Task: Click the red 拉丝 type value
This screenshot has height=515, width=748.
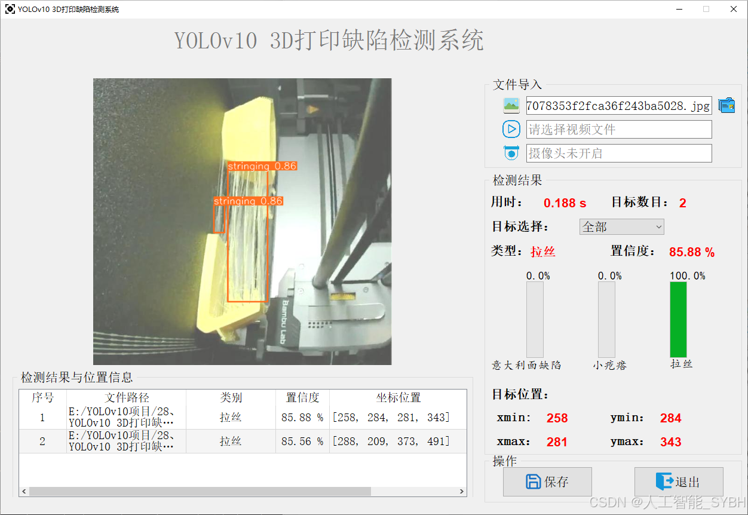Action: coord(543,252)
